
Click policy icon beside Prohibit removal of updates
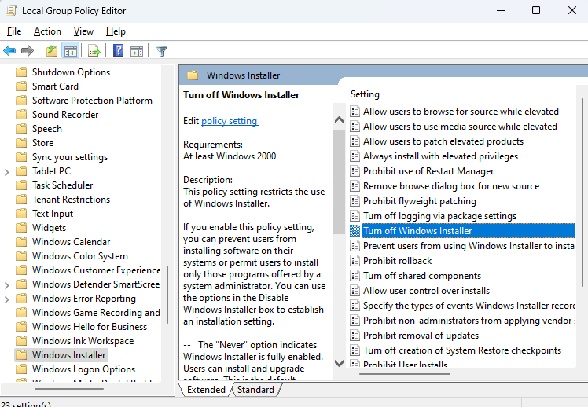point(355,335)
